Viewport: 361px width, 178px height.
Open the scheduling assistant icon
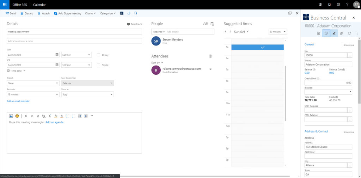click(212, 24)
